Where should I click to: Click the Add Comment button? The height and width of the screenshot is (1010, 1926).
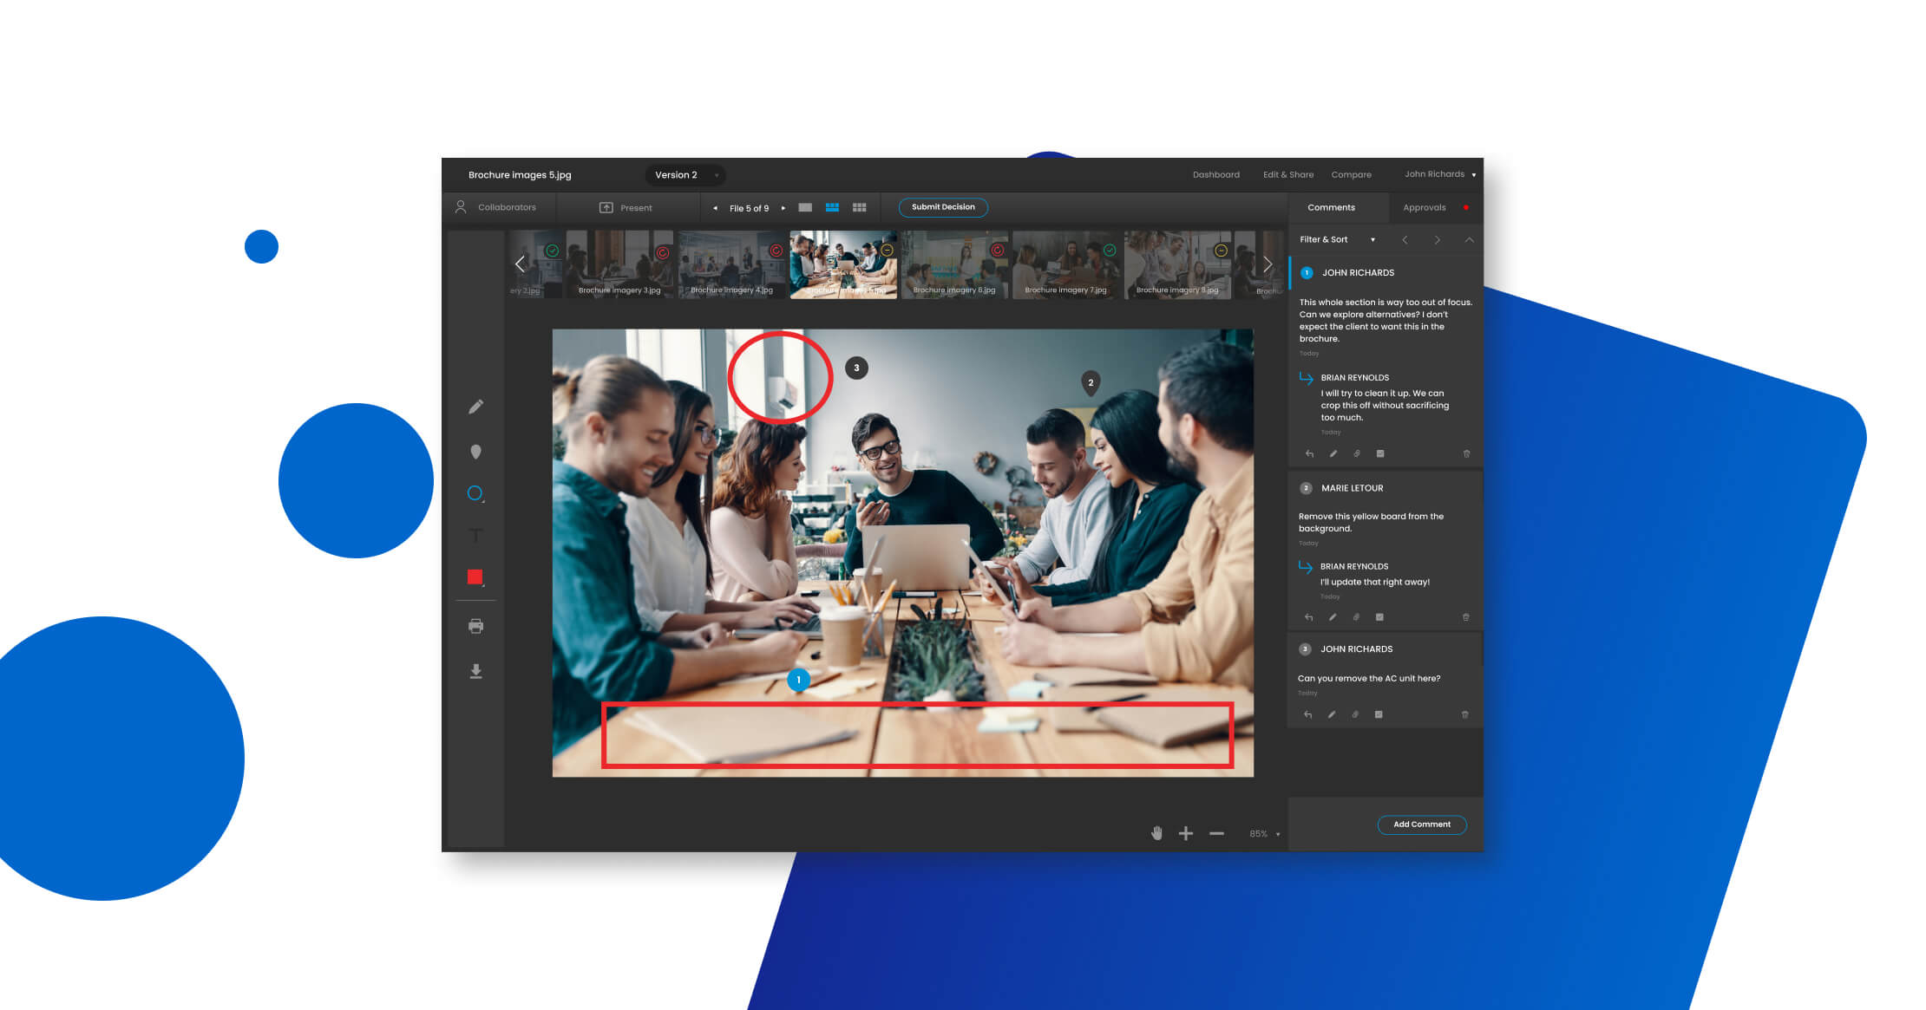click(x=1422, y=824)
